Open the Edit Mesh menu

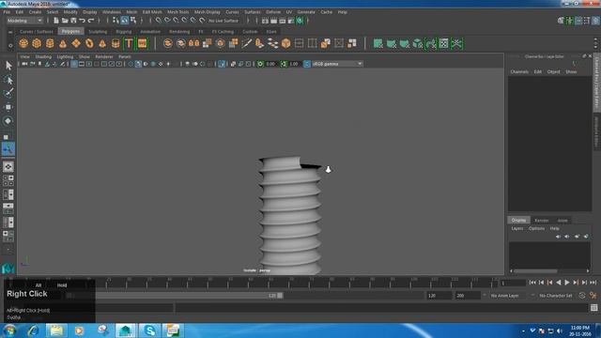(x=152, y=12)
